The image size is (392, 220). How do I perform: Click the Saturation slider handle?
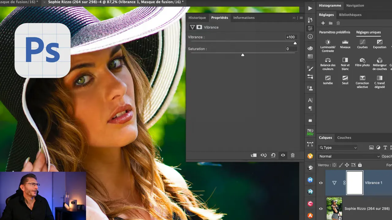click(x=243, y=55)
